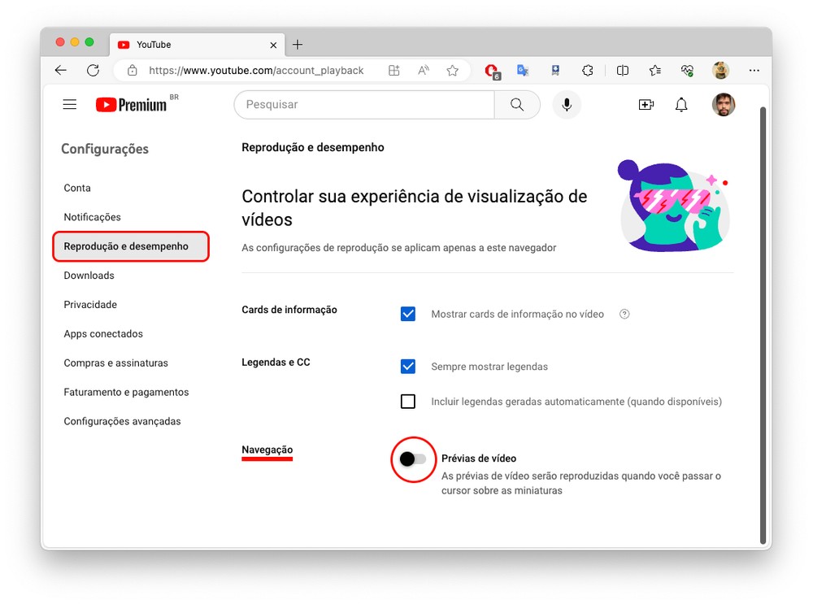View site info lock icon
The image size is (813, 604).
click(133, 71)
